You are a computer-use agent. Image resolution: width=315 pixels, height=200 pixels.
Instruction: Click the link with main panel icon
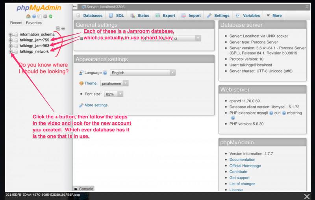[63, 28]
